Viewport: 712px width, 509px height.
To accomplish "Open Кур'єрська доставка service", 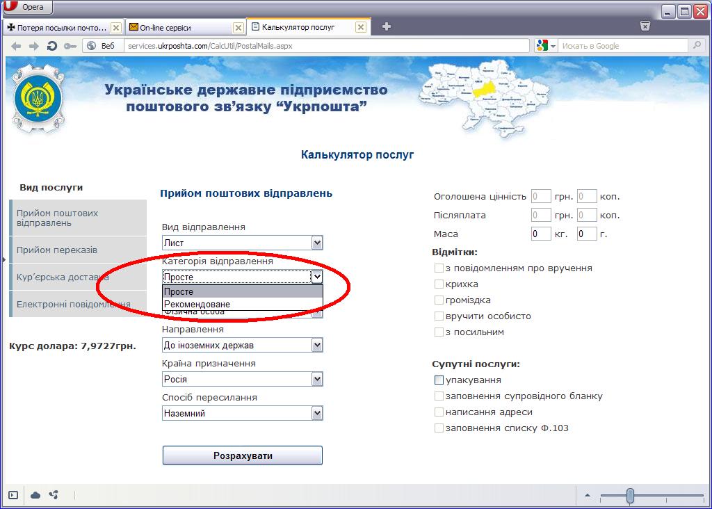I will point(79,277).
